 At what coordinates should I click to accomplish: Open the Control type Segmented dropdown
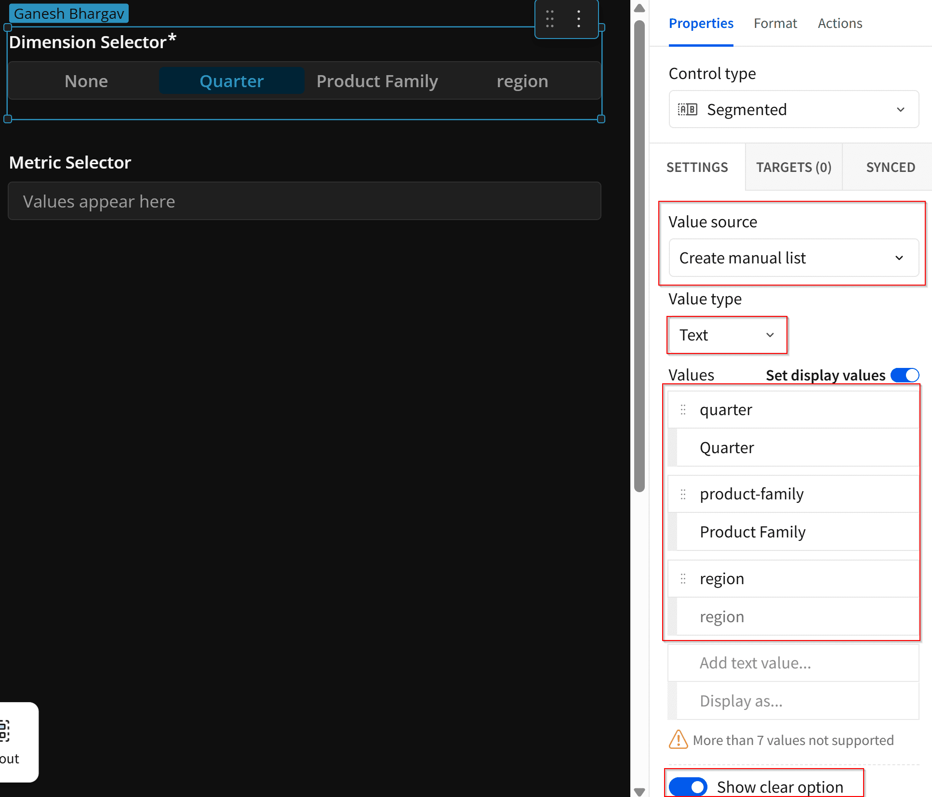tap(793, 109)
